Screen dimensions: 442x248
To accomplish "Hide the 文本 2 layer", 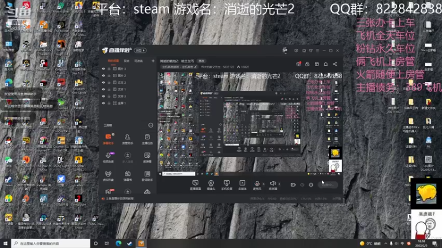I will click(103, 82).
